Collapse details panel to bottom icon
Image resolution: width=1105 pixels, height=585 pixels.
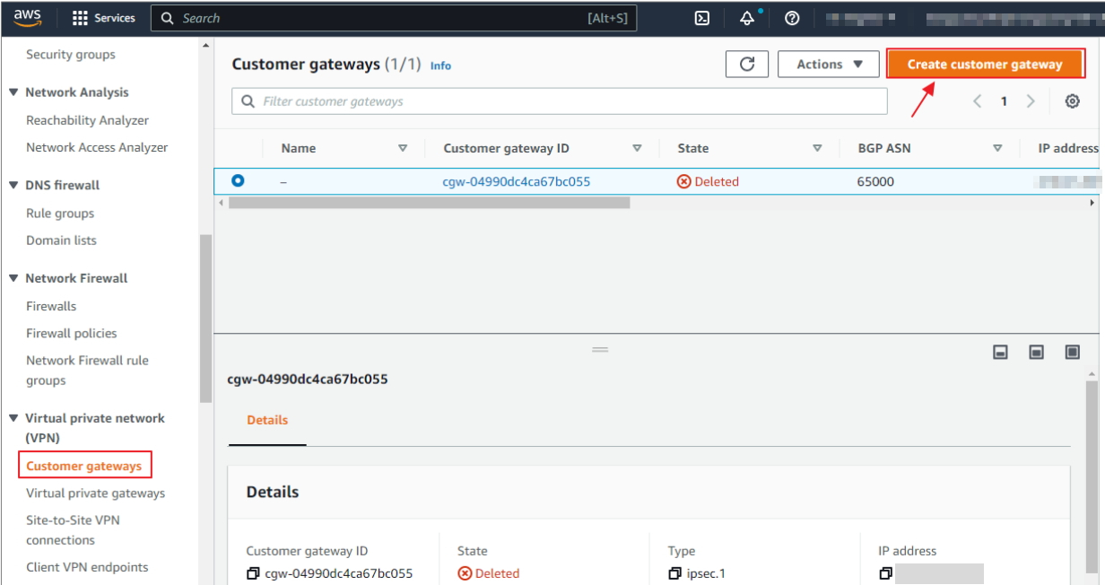1001,353
